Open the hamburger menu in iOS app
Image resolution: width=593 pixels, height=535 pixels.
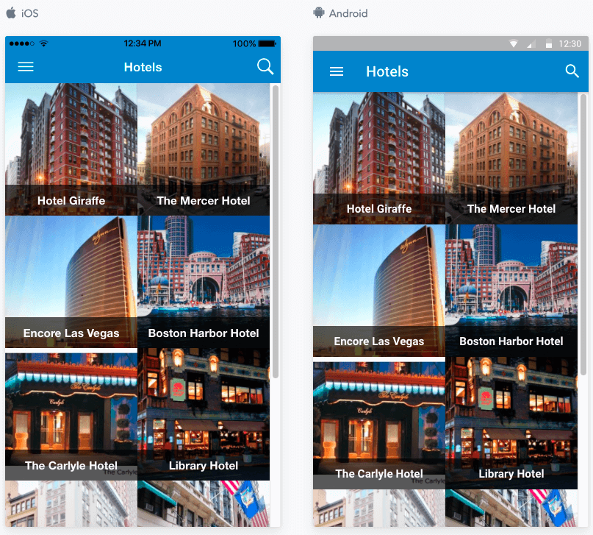pyautogui.click(x=26, y=67)
